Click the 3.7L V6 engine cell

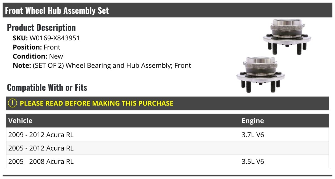click(253, 135)
